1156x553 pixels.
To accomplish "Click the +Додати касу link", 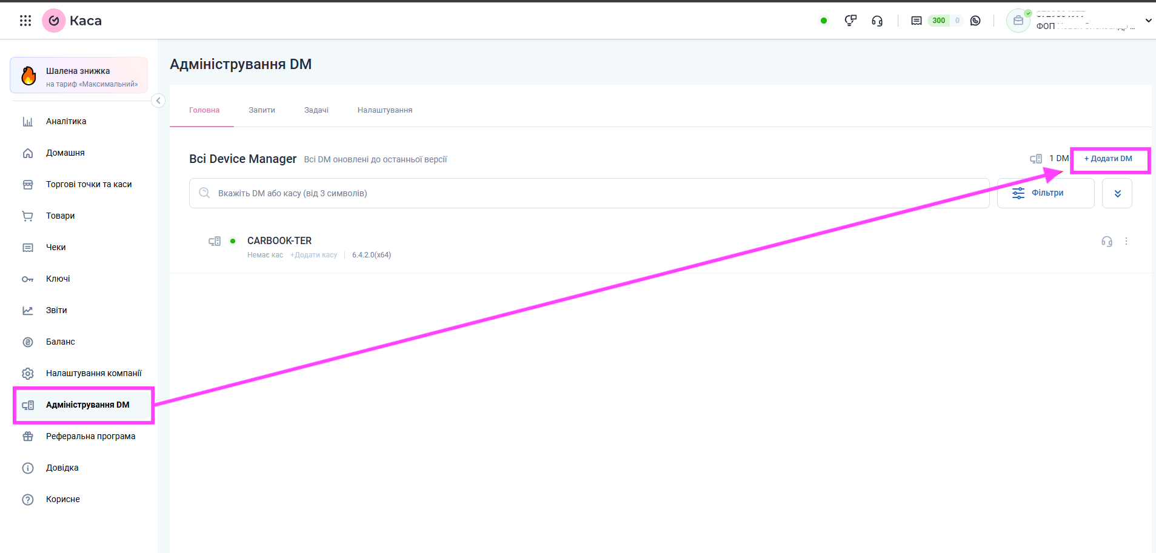I will click(x=313, y=255).
